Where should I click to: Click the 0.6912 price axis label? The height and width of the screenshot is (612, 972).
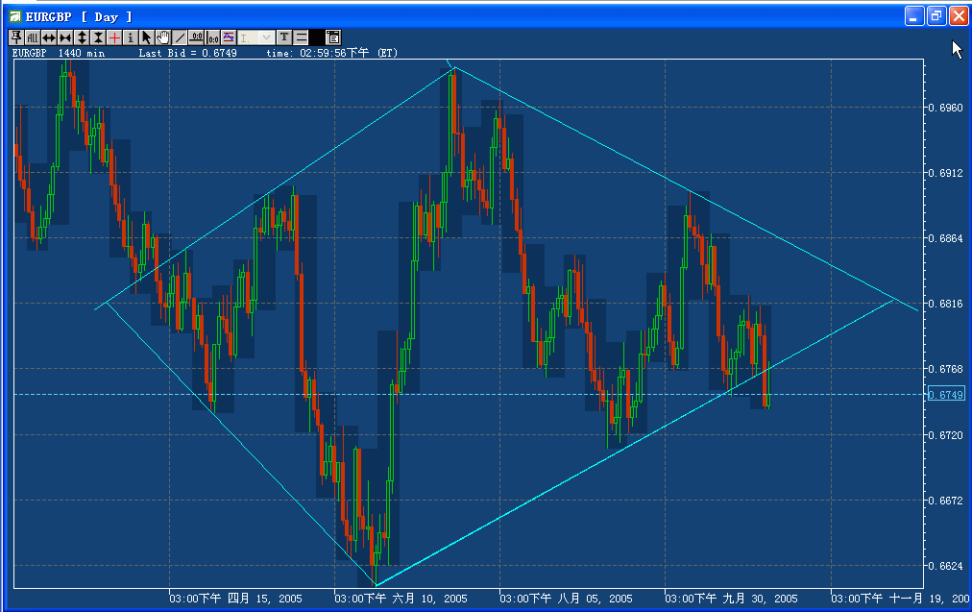tap(946, 173)
